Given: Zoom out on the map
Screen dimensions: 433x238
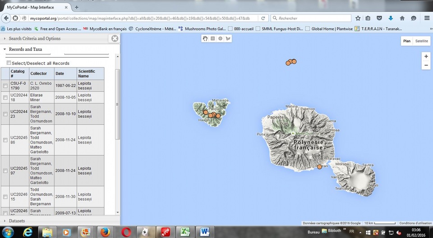Looking at the screenshot, I should [426, 66].
